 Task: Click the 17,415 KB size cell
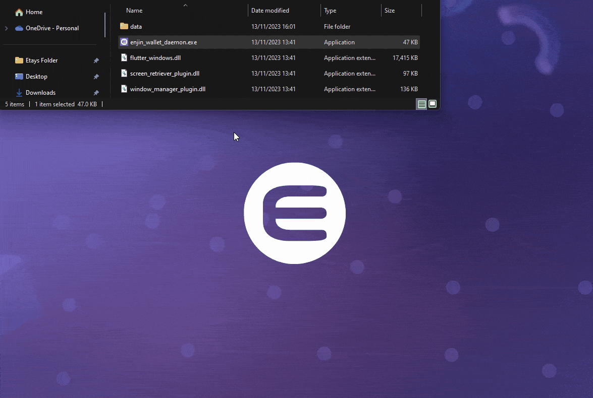[x=405, y=58]
